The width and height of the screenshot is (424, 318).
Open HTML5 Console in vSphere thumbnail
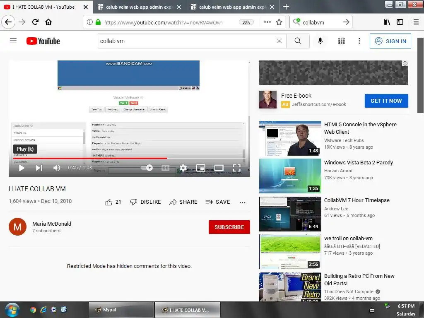click(x=290, y=138)
